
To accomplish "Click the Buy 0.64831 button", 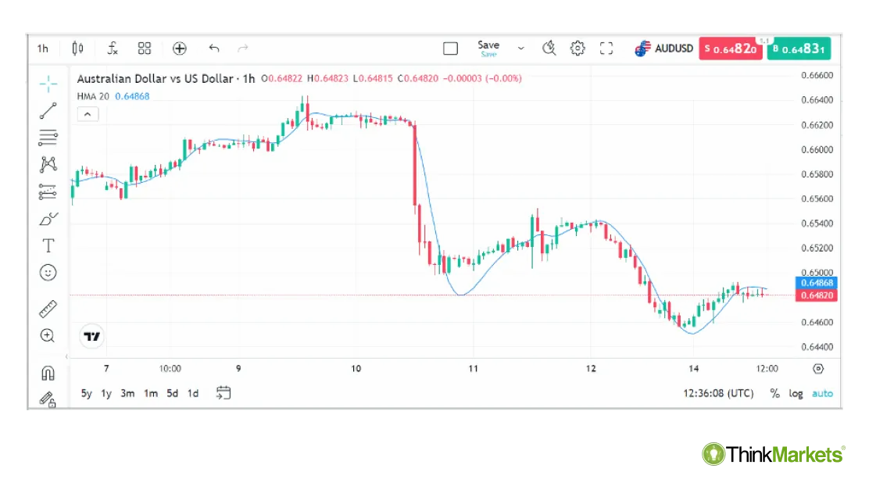I will pos(799,48).
